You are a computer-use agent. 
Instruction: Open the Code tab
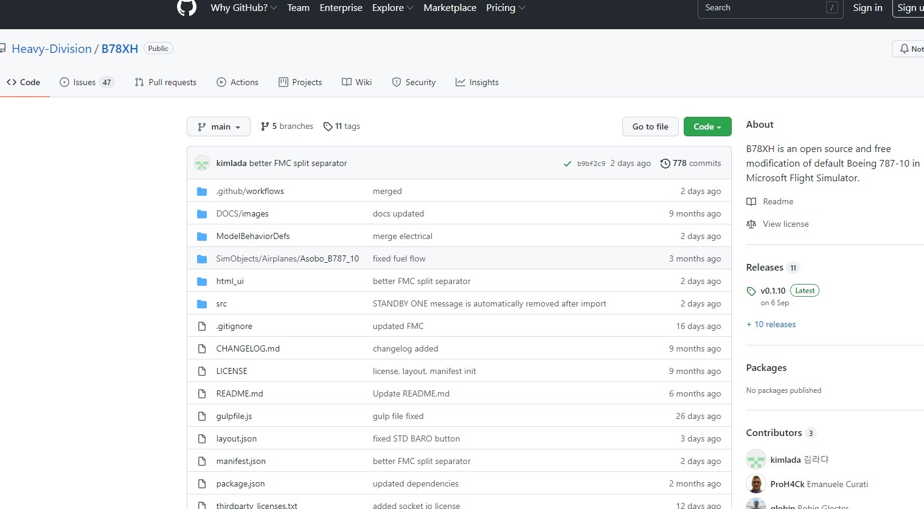pyautogui.click(x=24, y=82)
